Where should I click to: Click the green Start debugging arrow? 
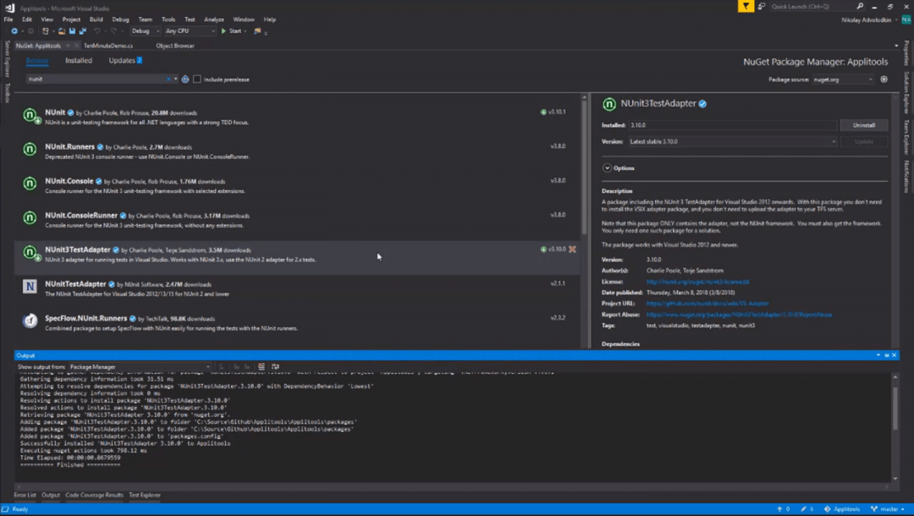coord(224,31)
